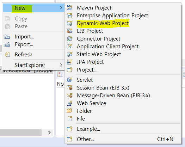Click the Servlet icon
The height and width of the screenshot is (147, 185).
pos(69,80)
